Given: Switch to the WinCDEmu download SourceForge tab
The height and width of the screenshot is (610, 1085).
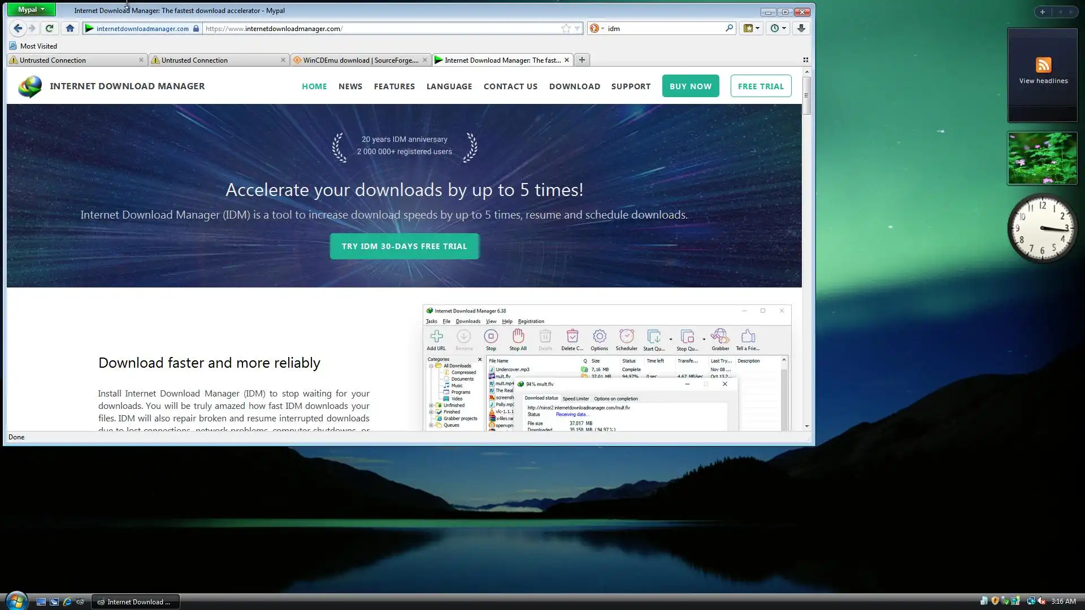Looking at the screenshot, I should tap(360, 60).
